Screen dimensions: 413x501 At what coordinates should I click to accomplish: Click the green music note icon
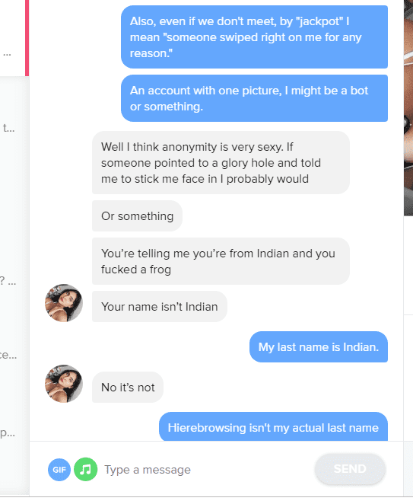coord(85,469)
